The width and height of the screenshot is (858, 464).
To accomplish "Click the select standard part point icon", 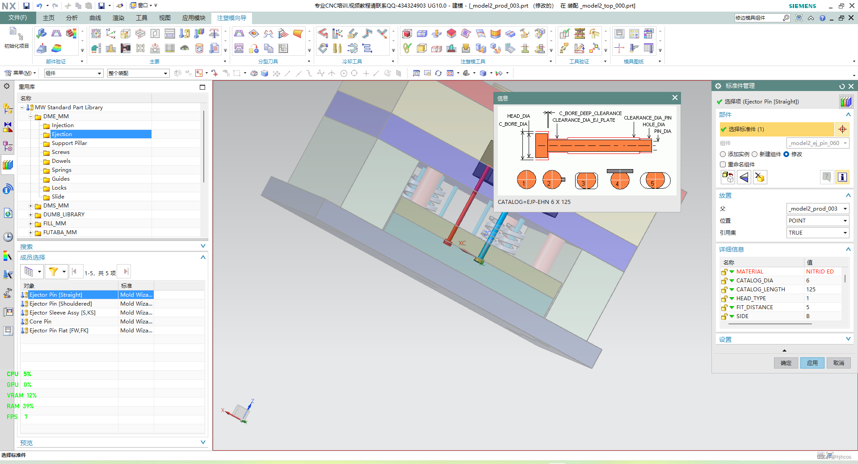I will 842,129.
